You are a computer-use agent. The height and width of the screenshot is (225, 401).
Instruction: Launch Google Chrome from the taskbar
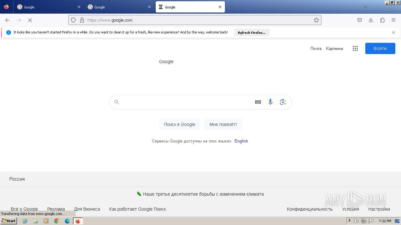57,221
